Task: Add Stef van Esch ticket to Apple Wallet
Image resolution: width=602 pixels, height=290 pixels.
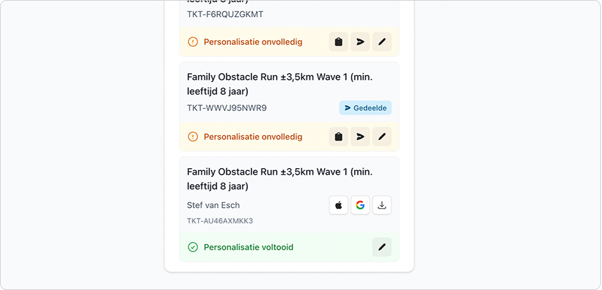Action: pyautogui.click(x=338, y=205)
